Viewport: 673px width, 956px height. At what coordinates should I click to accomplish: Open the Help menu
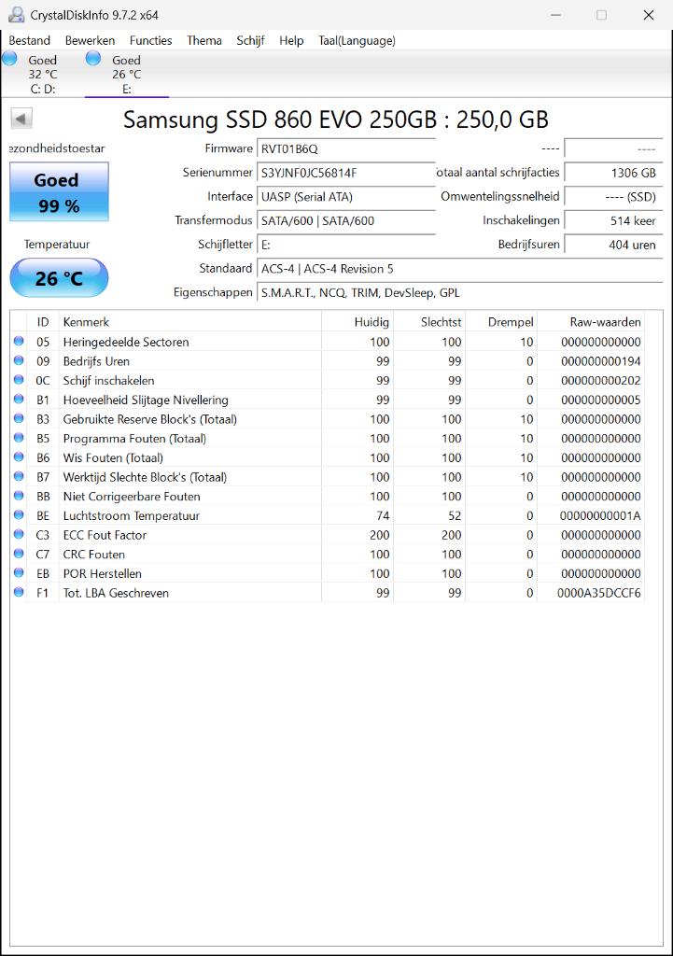point(291,40)
